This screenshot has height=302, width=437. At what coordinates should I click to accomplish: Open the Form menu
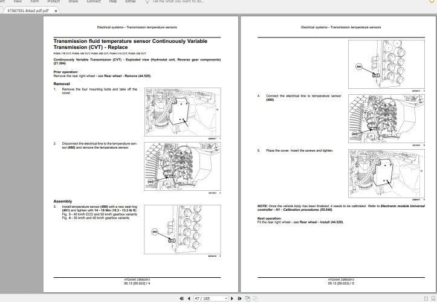(34, 1)
